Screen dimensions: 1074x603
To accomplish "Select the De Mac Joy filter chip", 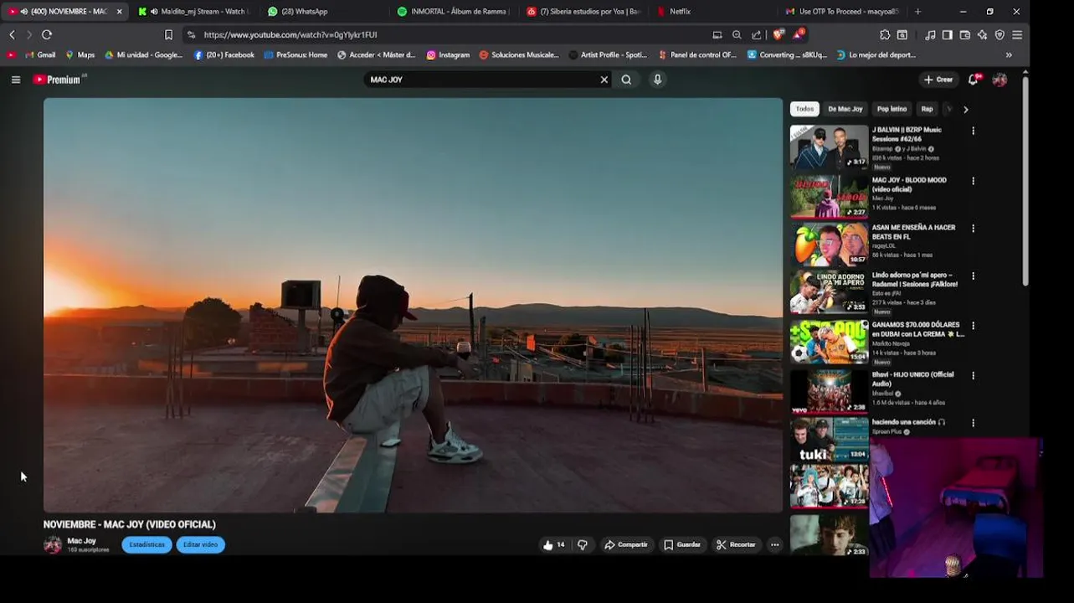I will coord(845,109).
